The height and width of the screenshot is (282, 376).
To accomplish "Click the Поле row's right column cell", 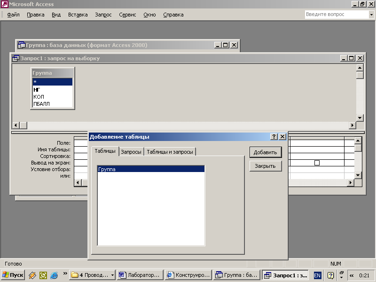I will coord(317,143).
